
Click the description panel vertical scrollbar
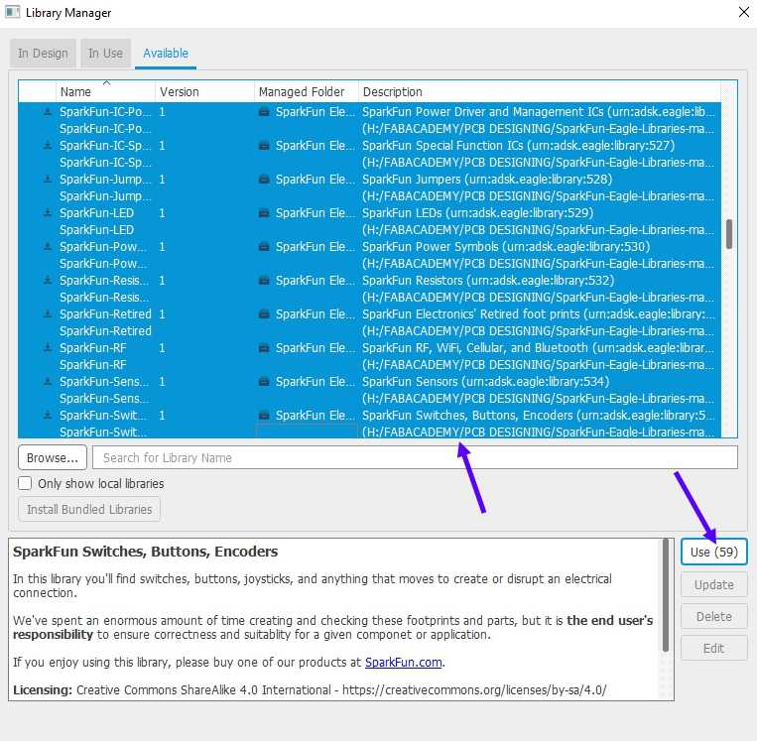pyautogui.click(x=666, y=595)
